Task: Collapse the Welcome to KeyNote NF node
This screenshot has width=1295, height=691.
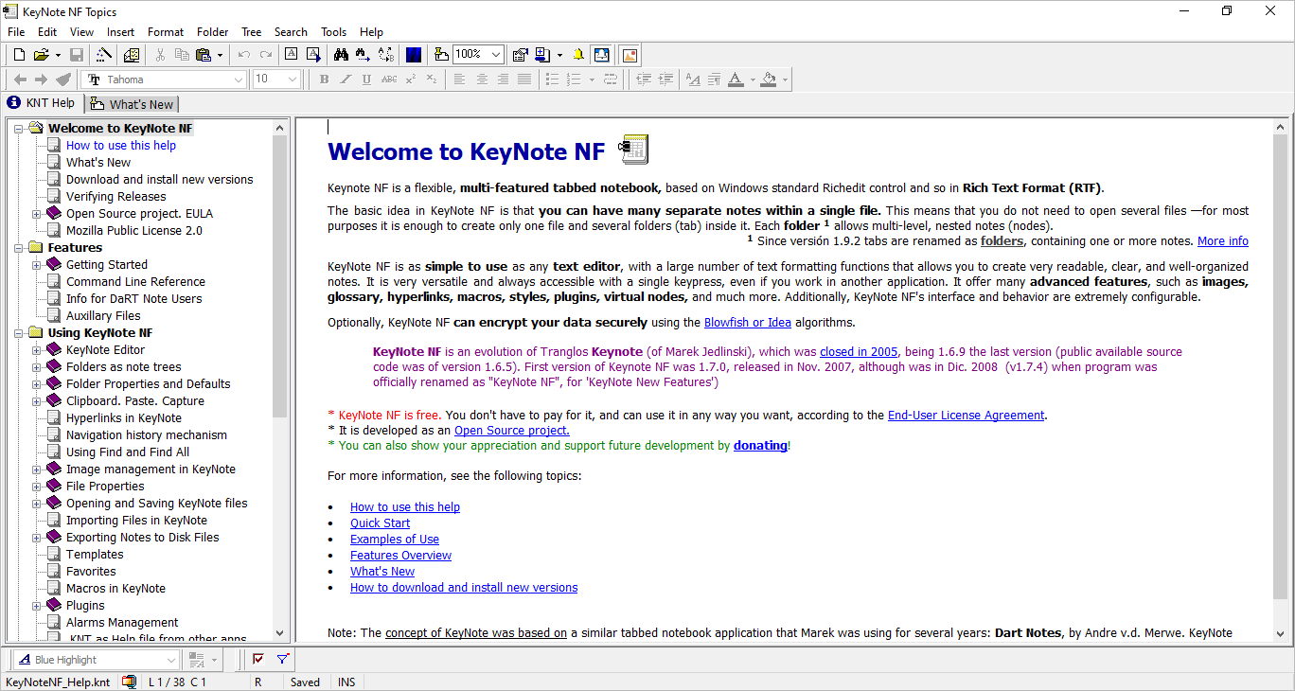Action: pyautogui.click(x=19, y=129)
